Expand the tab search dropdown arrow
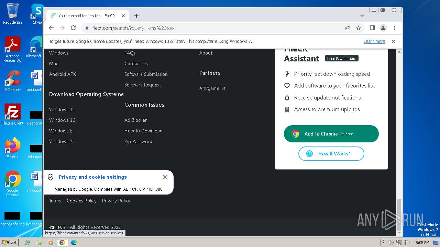The image size is (440, 247). (x=362, y=16)
